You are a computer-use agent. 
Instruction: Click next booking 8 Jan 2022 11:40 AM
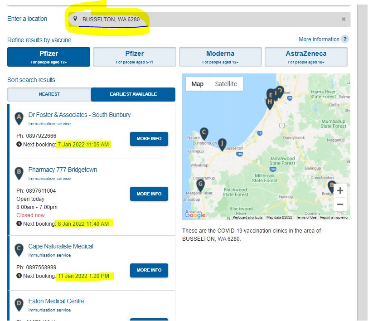(x=83, y=224)
